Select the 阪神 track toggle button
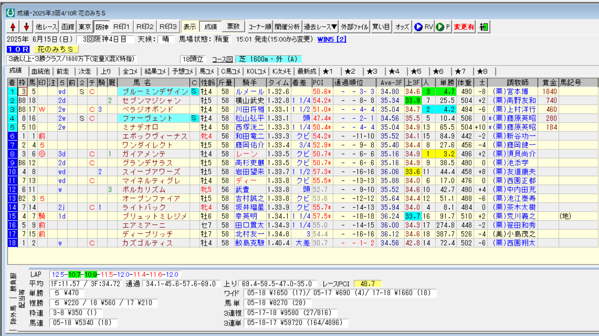Viewport: 599px width, 336px height. (102, 27)
